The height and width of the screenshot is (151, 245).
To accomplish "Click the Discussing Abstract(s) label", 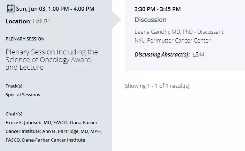I will point(162,54).
